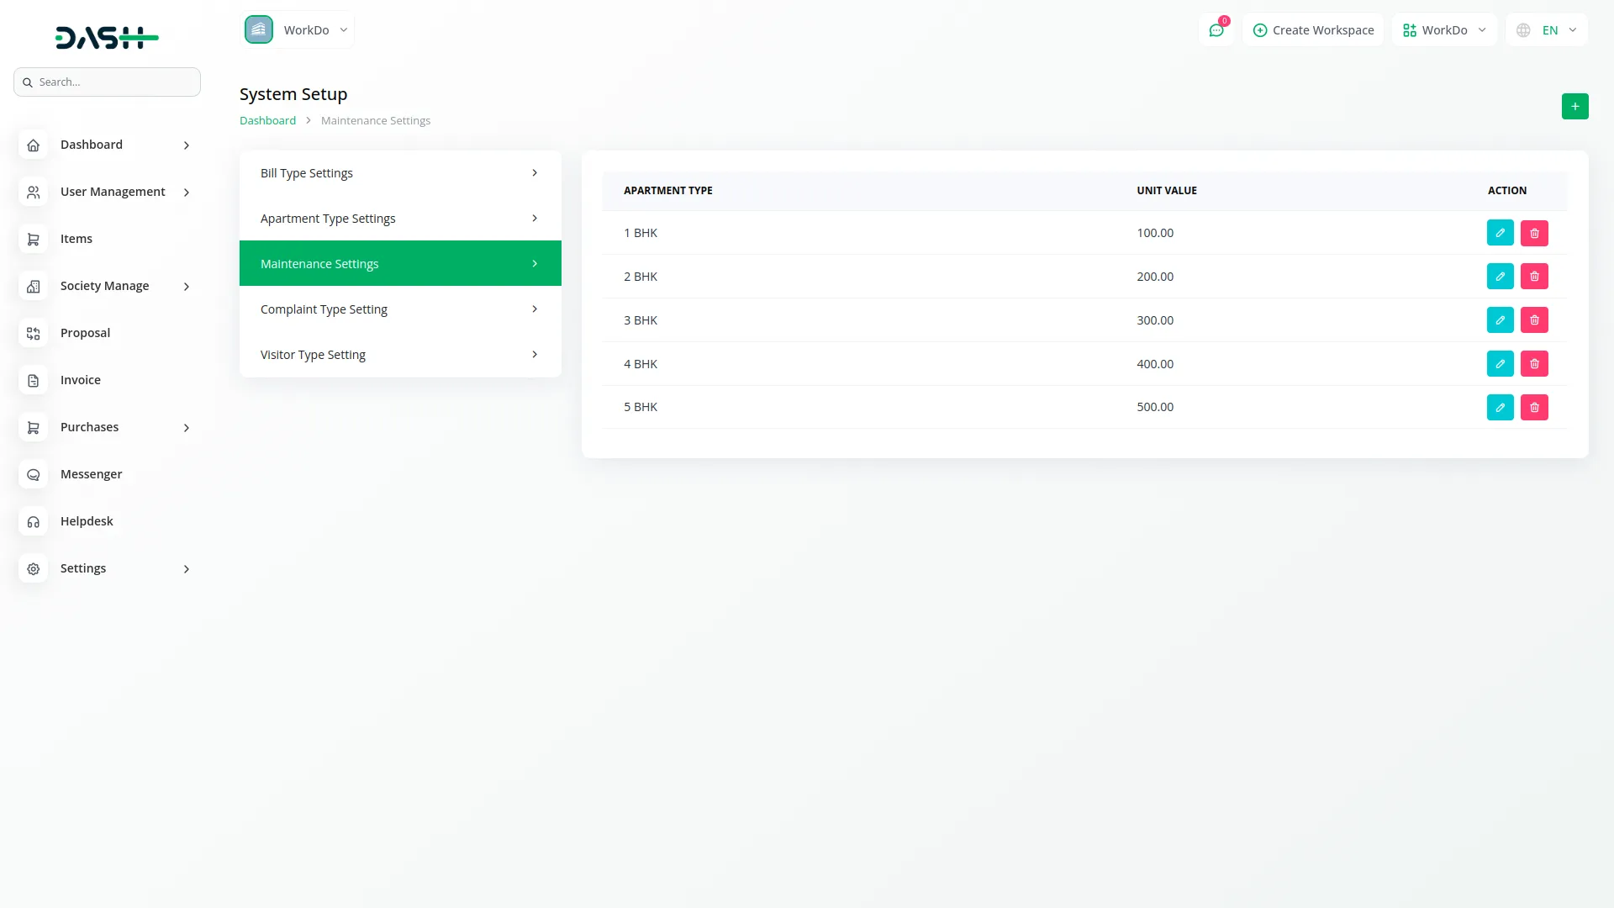Click the Create Workspace button
Image resolution: width=1614 pixels, height=908 pixels.
click(x=1313, y=30)
